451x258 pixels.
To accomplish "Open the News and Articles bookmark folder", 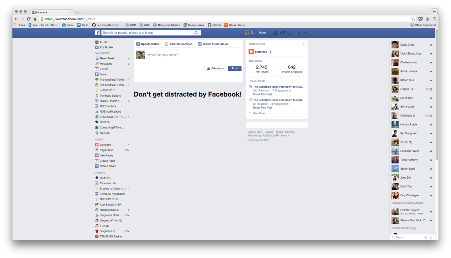I will coord(167,25).
